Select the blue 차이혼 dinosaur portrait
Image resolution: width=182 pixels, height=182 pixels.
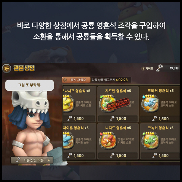pyautogui.click(x=68, y=141)
